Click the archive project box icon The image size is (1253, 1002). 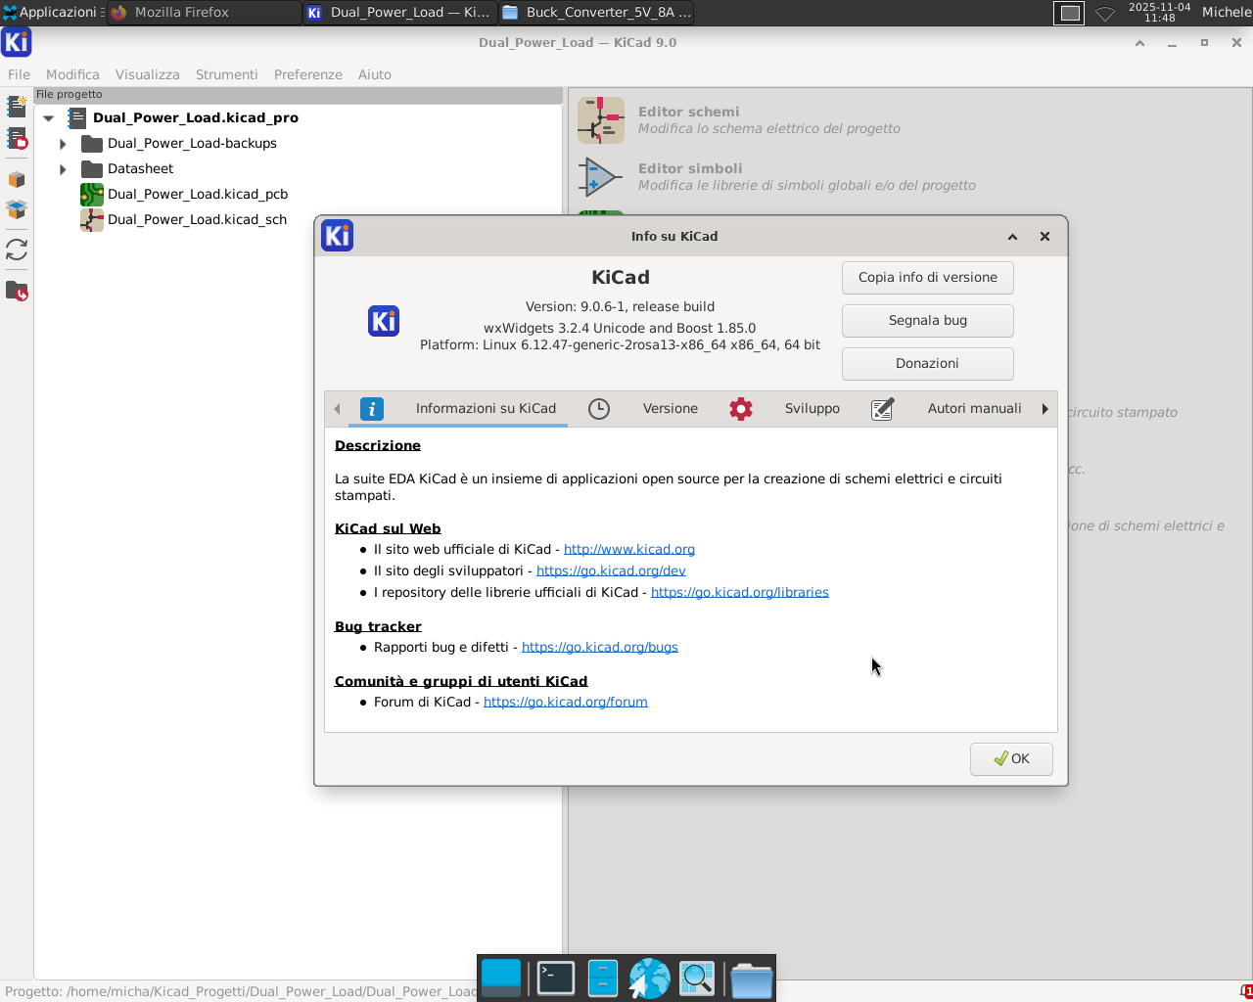(17, 180)
